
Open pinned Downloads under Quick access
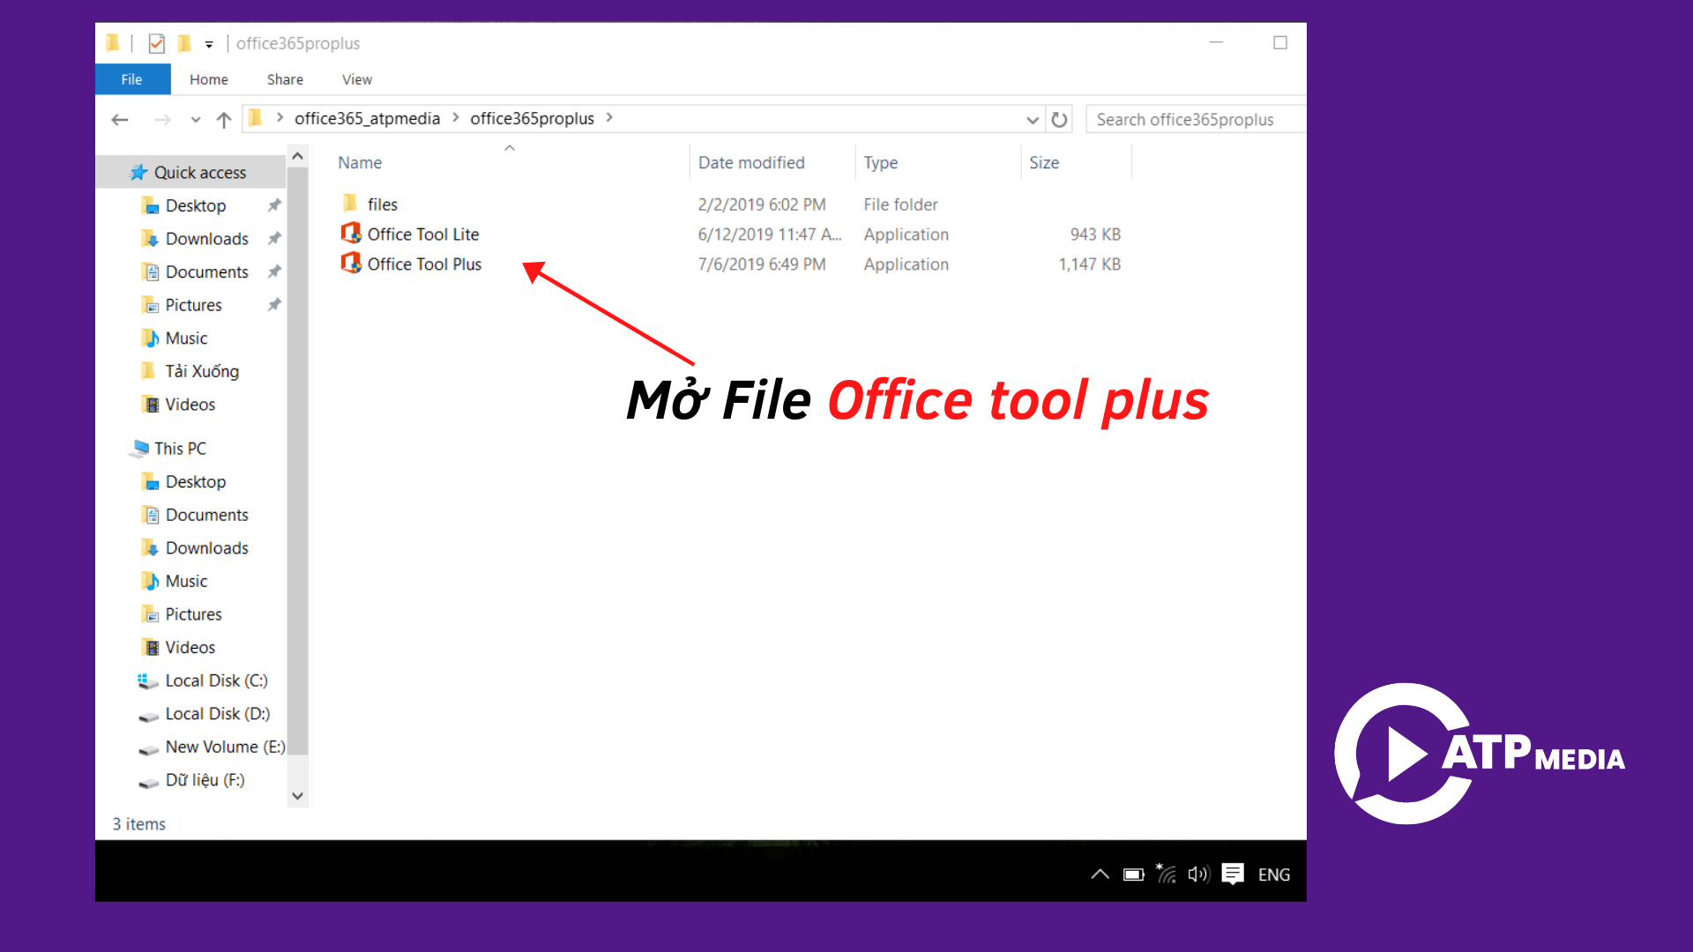pos(207,239)
